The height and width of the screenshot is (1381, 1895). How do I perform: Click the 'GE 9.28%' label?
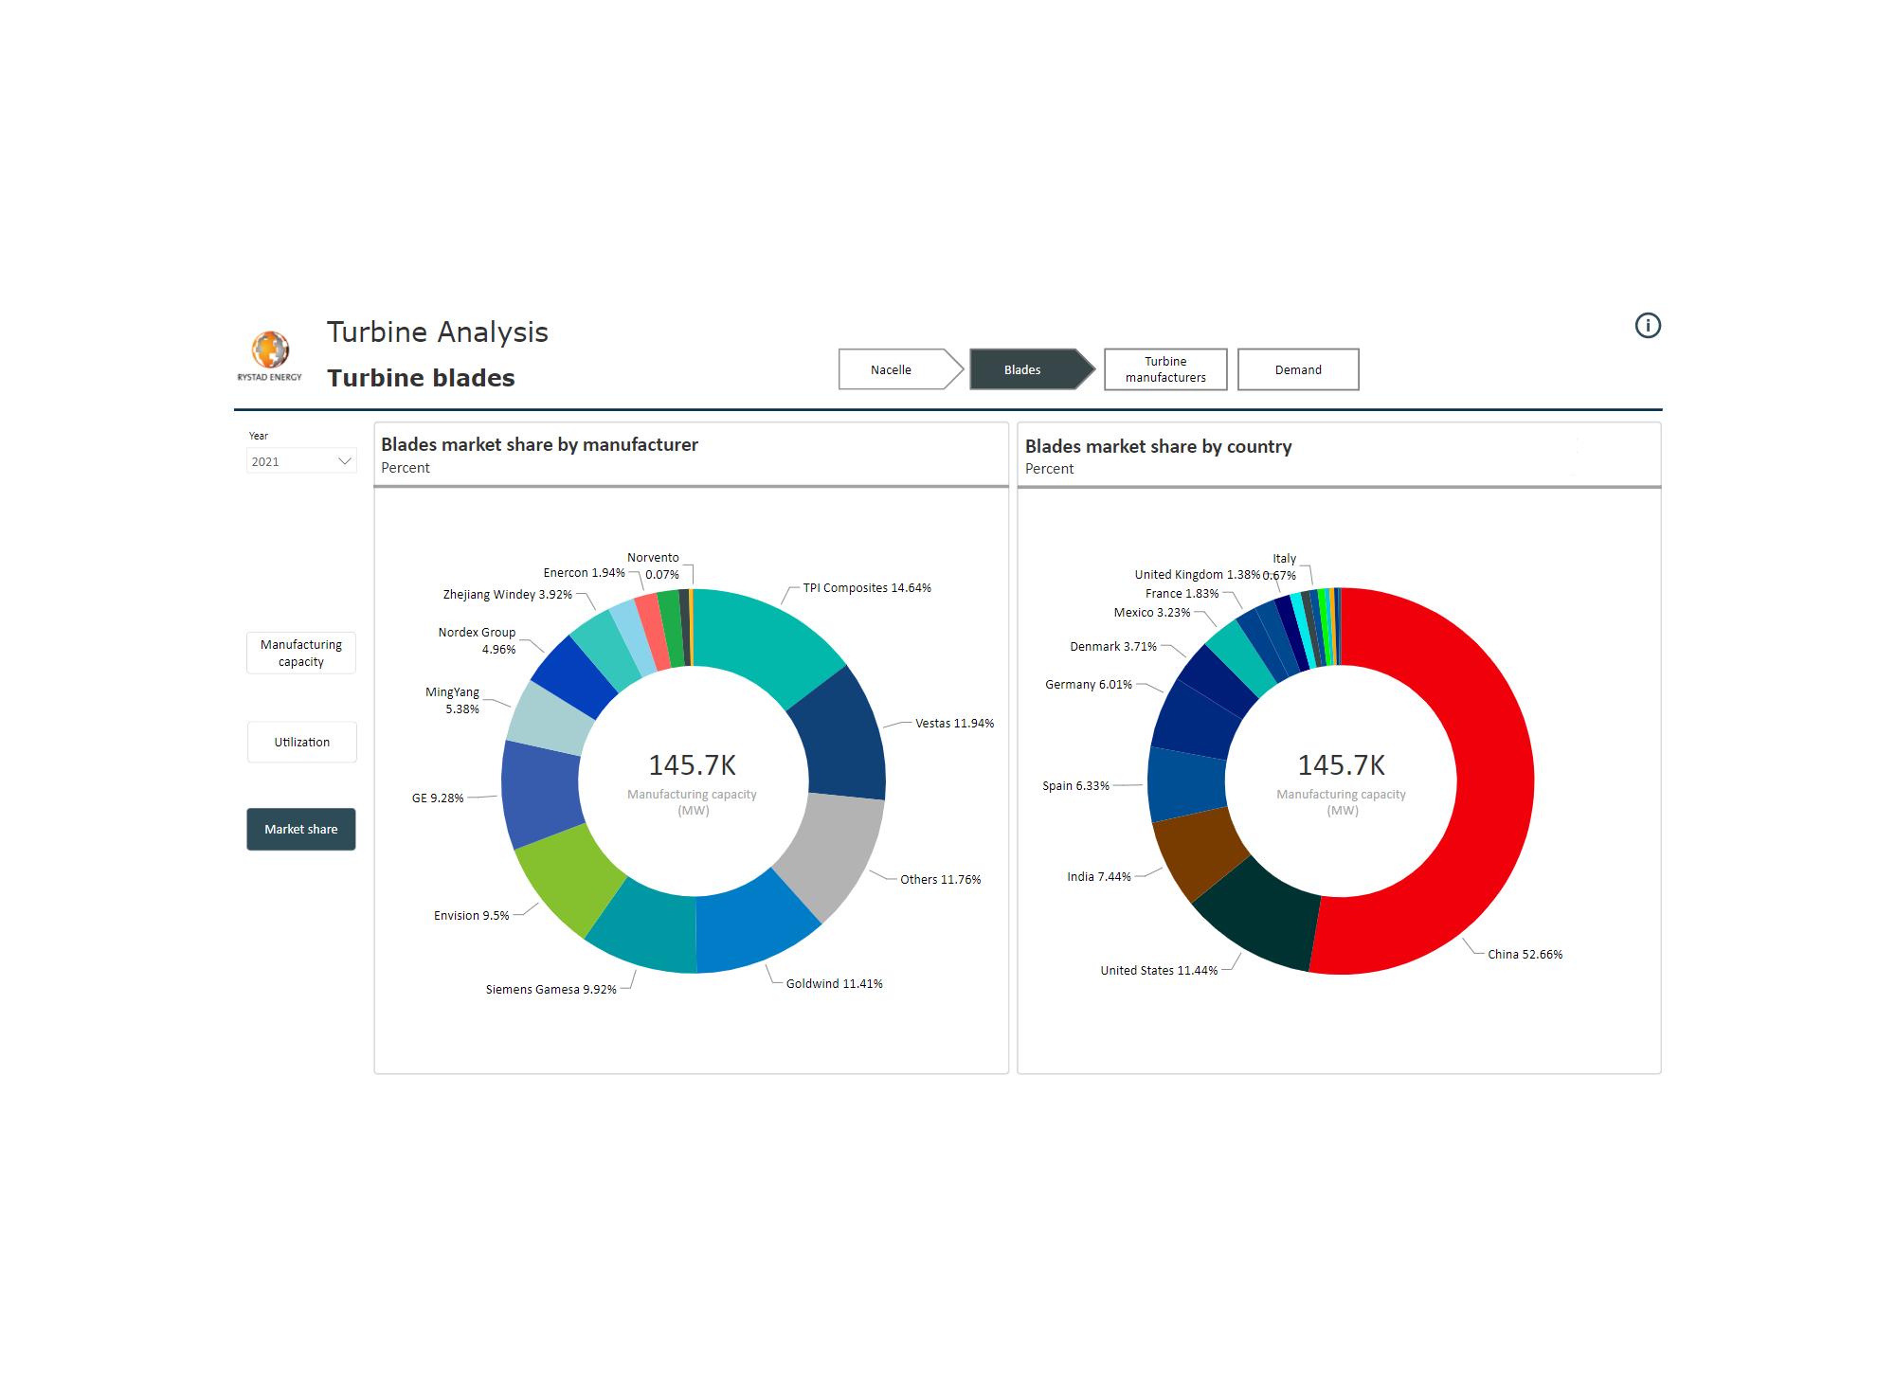point(438,798)
